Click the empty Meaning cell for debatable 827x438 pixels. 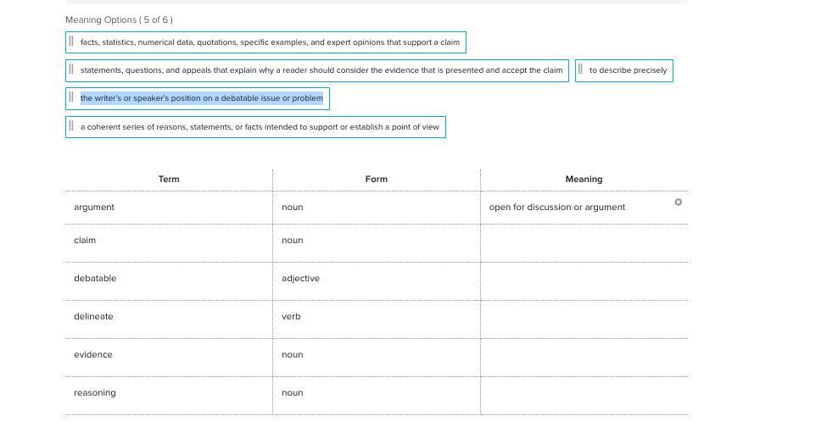(584, 281)
